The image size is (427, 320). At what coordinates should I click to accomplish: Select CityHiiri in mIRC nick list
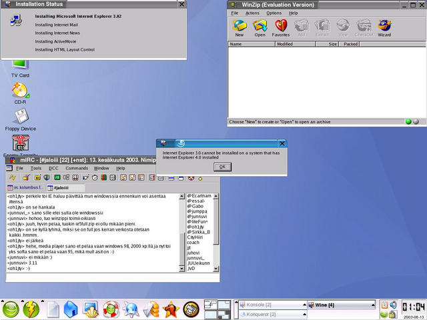[195, 237]
